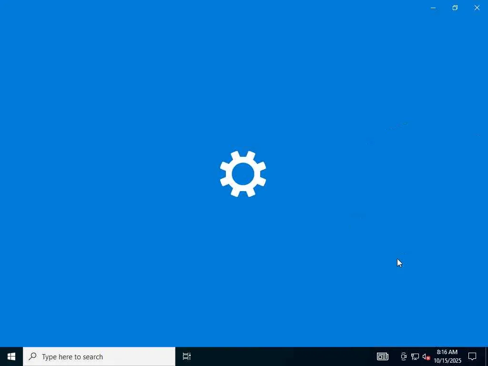Click Show desktop at the taskbar edge
The image size is (488, 366).
point(487,356)
